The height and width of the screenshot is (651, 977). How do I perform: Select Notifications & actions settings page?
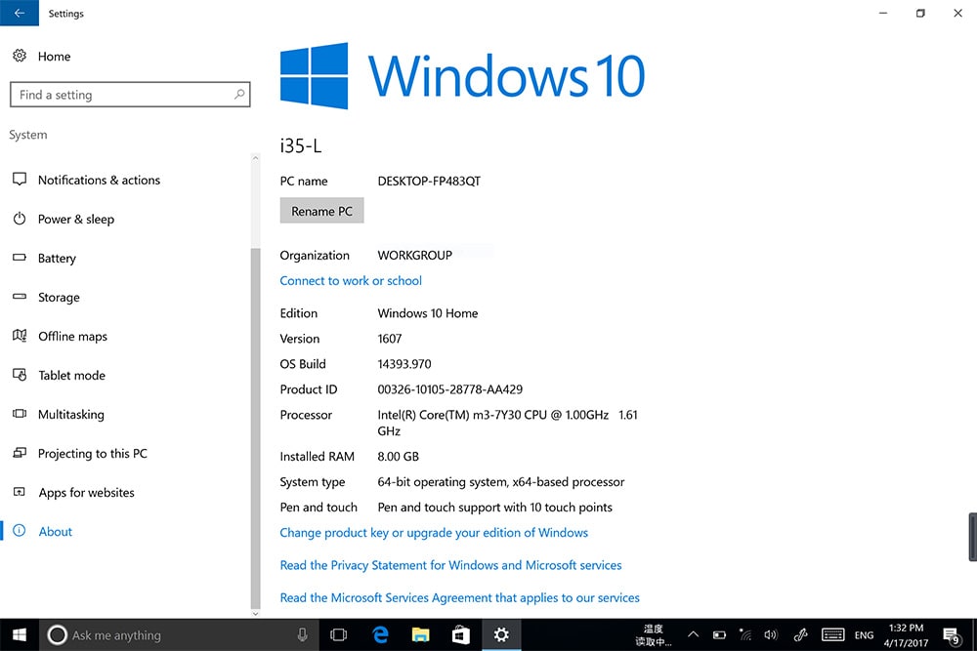click(99, 180)
